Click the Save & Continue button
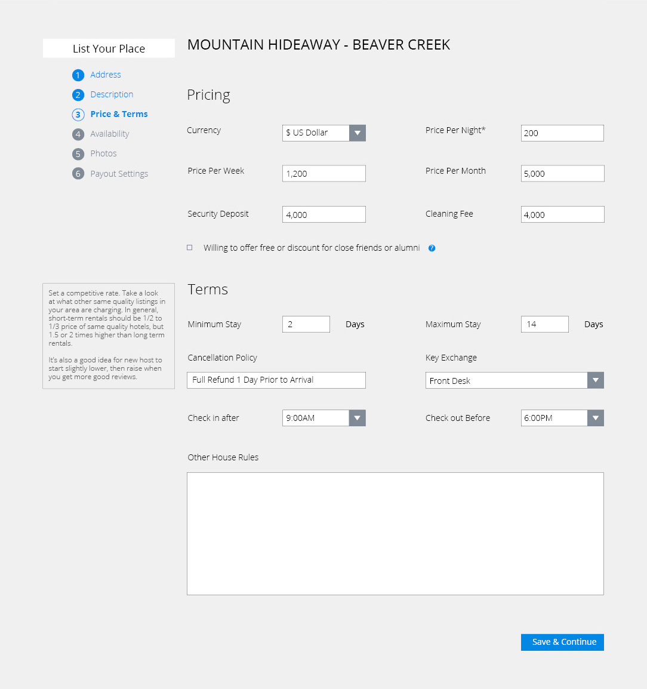Viewport: 647px width, 689px height. (x=562, y=642)
